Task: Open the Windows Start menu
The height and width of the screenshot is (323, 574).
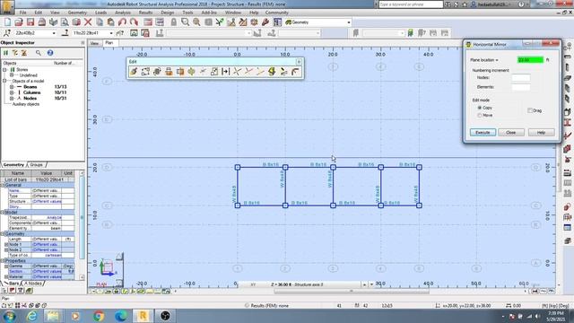Action: click(x=9, y=316)
